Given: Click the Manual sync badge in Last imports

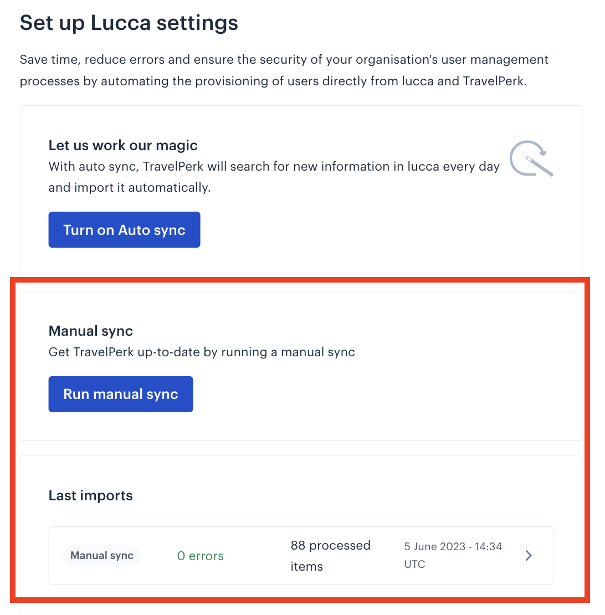Looking at the screenshot, I should point(102,555).
